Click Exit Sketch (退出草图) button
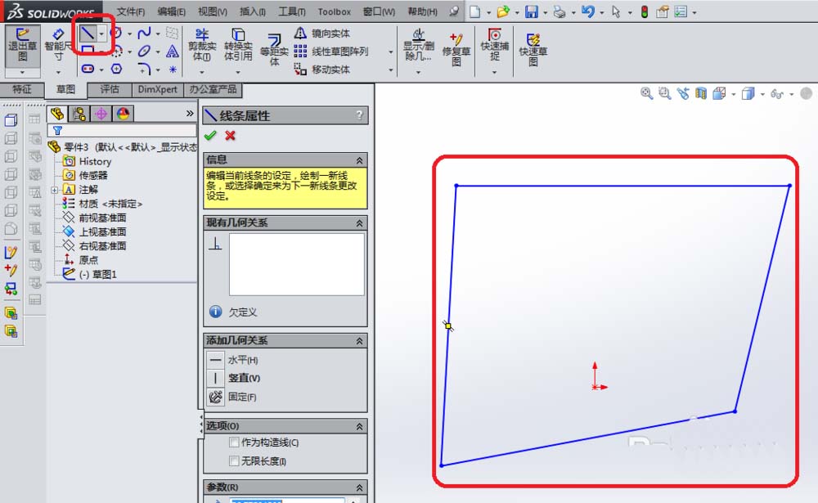 (22, 46)
